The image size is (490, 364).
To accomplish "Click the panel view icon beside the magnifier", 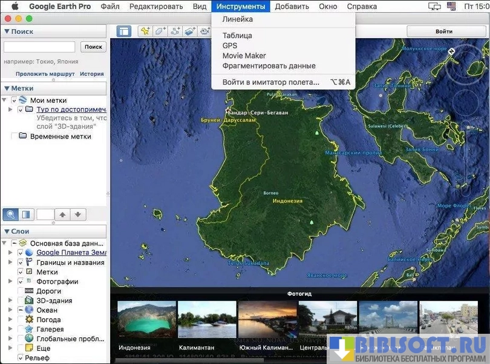I will pos(26,214).
